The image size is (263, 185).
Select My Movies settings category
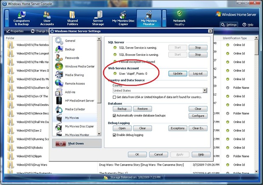pyautogui.click(x=75, y=118)
